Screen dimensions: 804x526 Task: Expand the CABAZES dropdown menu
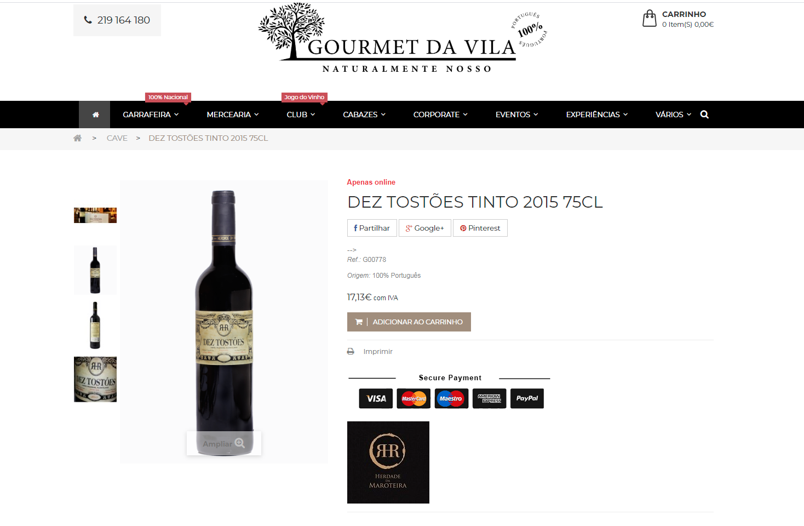(x=364, y=115)
